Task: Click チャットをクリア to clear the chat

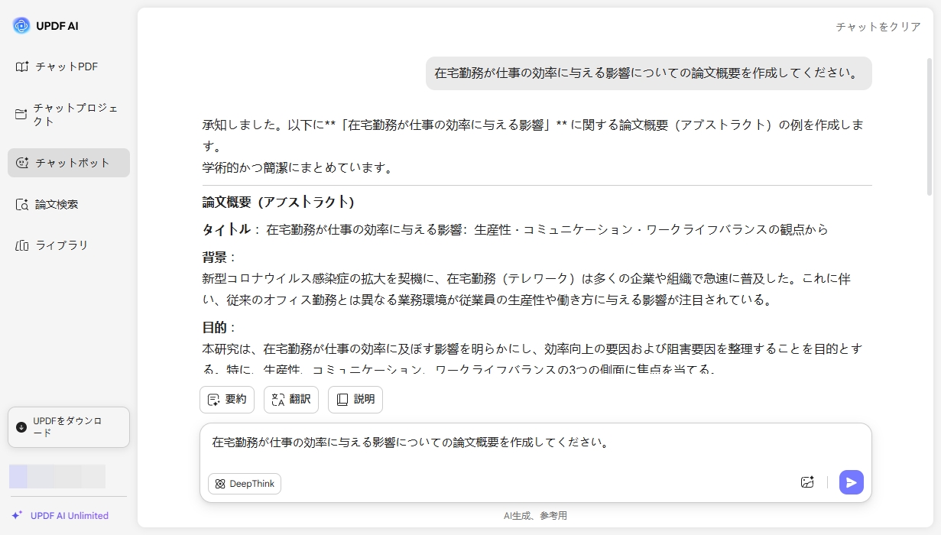Action: [x=878, y=27]
